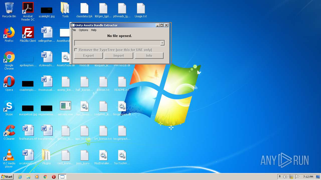Image resolution: width=321 pixels, height=180 pixels.
Task: Select the astcenc_lic... file icon
Action: (65, 132)
